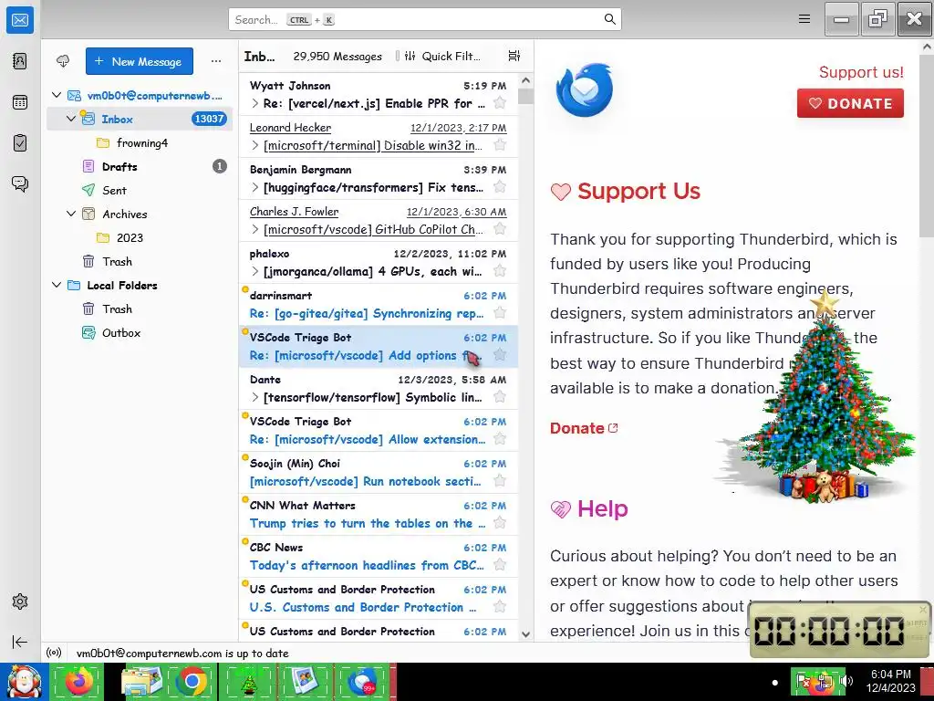The width and height of the screenshot is (934, 701).
Task: Select the frowning4 folder
Action: click(x=140, y=142)
